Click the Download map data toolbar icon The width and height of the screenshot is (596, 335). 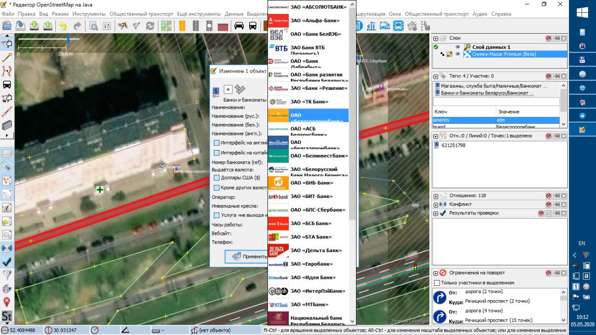click(34, 26)
